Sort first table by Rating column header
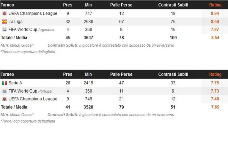Image resolution: width=228 pixels, height=152 pixels. coord(215,5)
